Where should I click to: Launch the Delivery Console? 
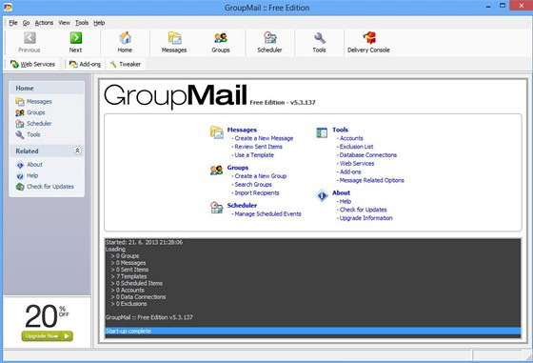tap(368, 43)
